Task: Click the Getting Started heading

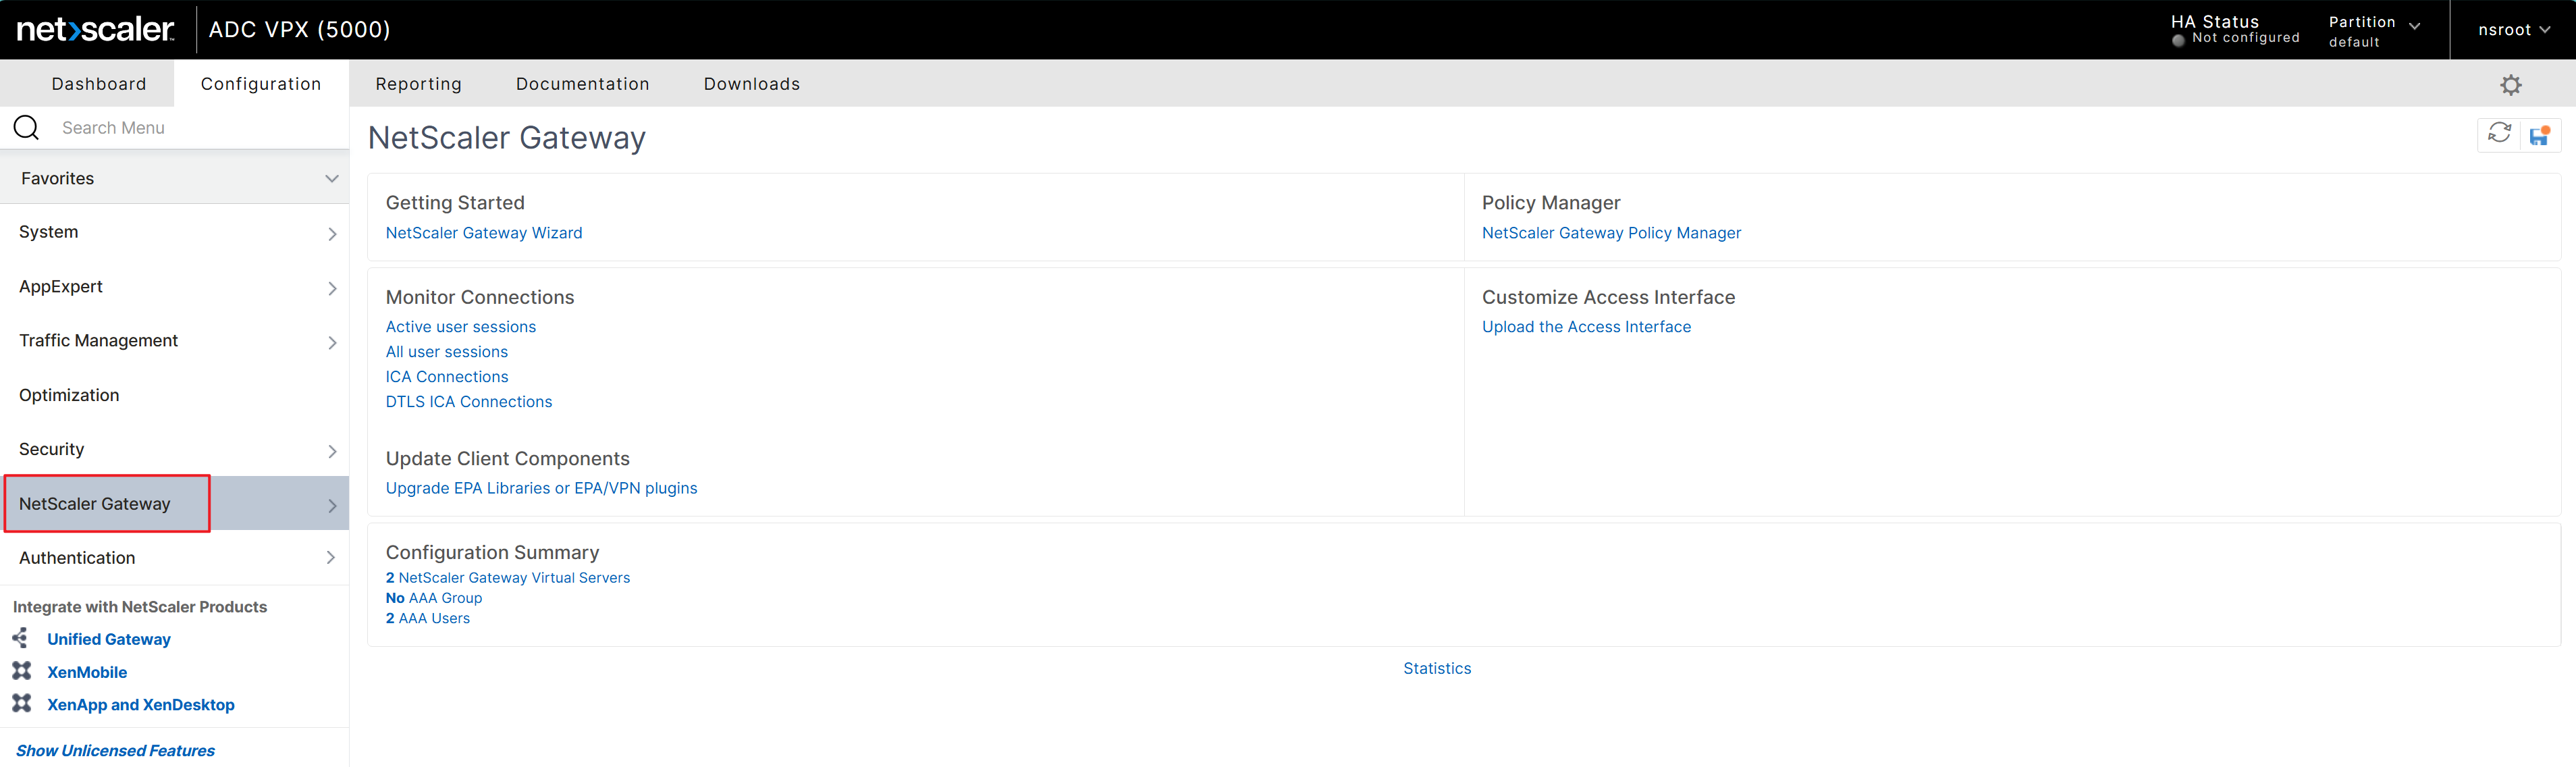Action: point(455,203)
